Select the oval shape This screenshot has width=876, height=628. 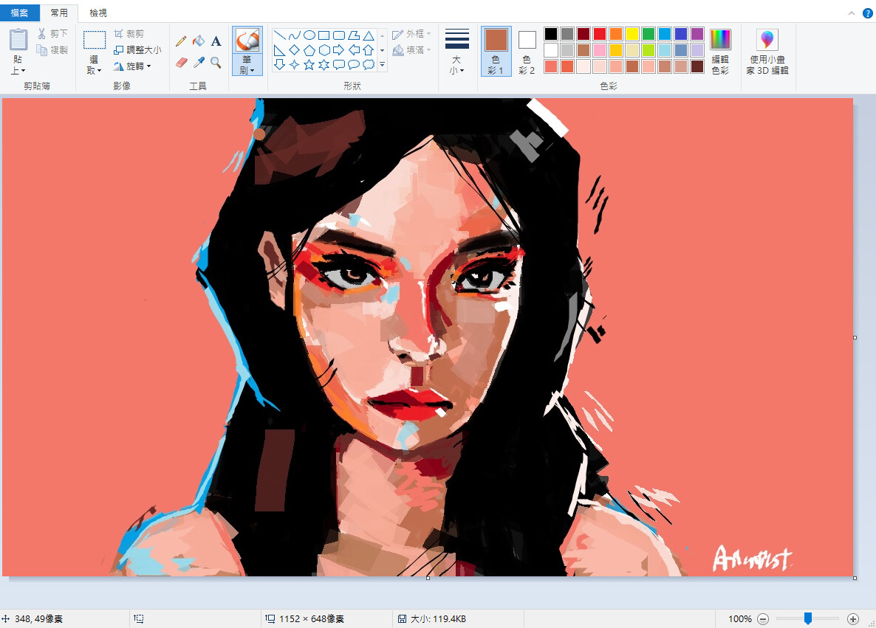[310, 35]
